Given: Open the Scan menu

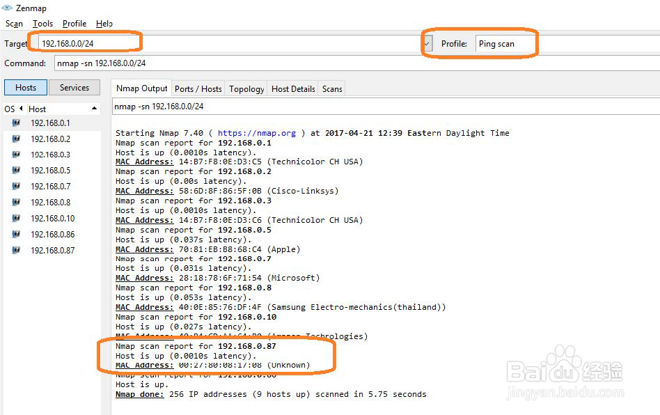Looking at the screenshot, I should point(14,24).
